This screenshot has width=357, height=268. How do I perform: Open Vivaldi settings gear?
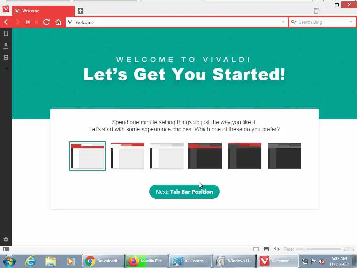point(6,239)
